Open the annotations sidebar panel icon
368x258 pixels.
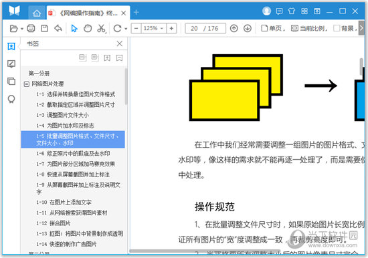(x=11, y=63)
